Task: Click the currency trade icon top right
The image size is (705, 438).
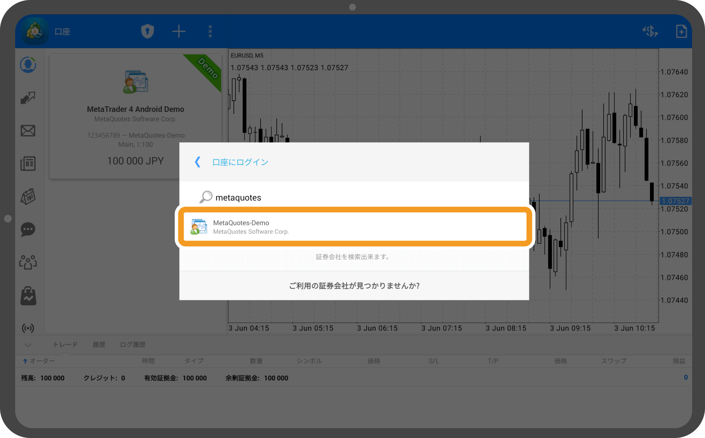Action: tap(650, 31)
